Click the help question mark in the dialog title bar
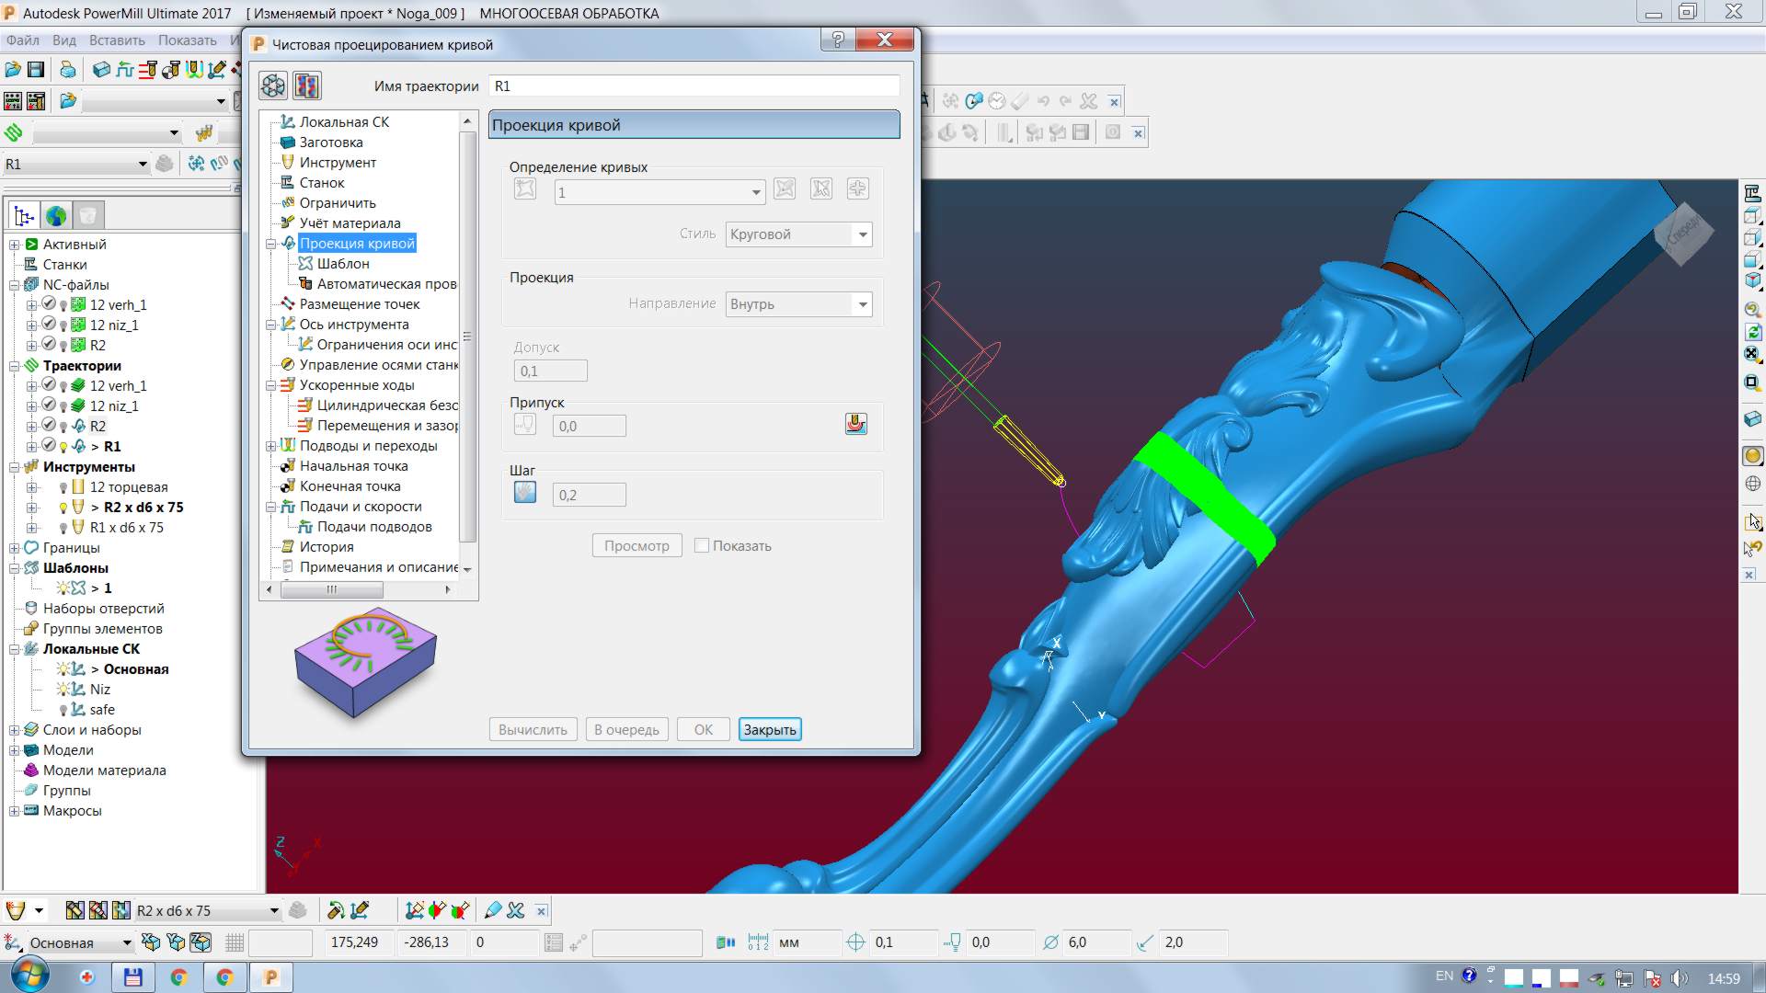Image resolution: width=1766 pixels, height=993 pixels. pyautogui.click(x=837, y=40)
